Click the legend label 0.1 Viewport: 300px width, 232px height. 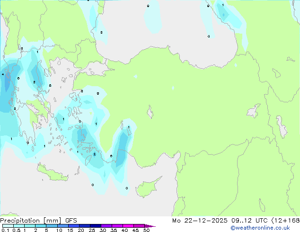5,230
